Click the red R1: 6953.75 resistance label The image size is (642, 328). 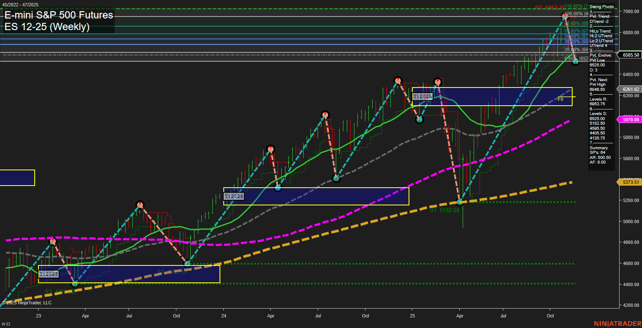[549, 7]
